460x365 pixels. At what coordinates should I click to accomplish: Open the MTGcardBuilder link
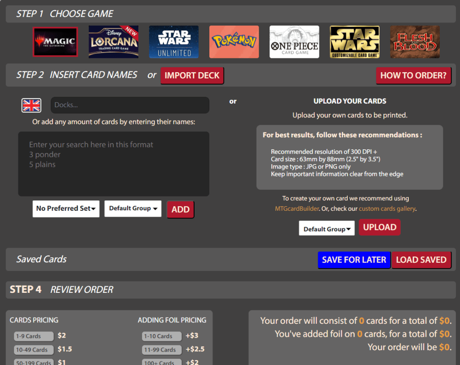pyautogui.click(x=296, y=209)
